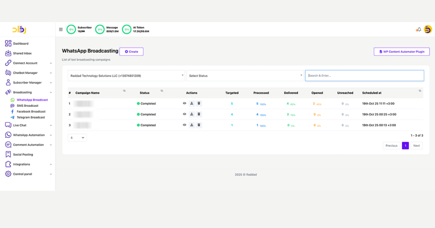Open the Raddad Technology Solutions account dropdown
This screenshot has width=435, height=228.
point(126,76)
